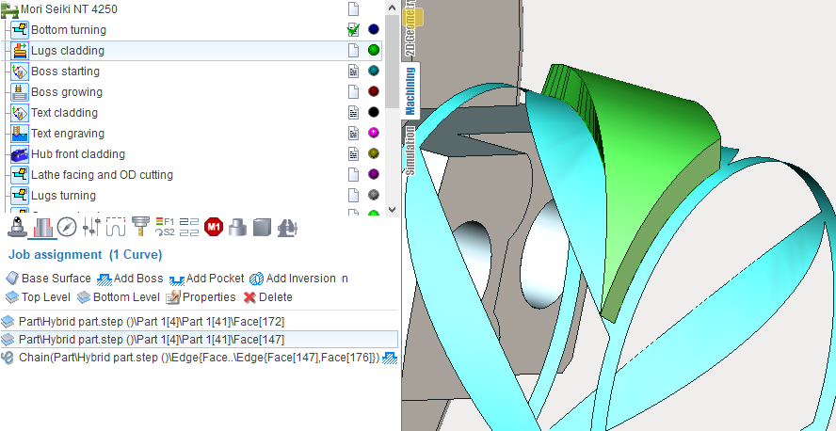Open the parameters sliders icon
Viewport: 836px width, 431px height.
tap(91, 227)
